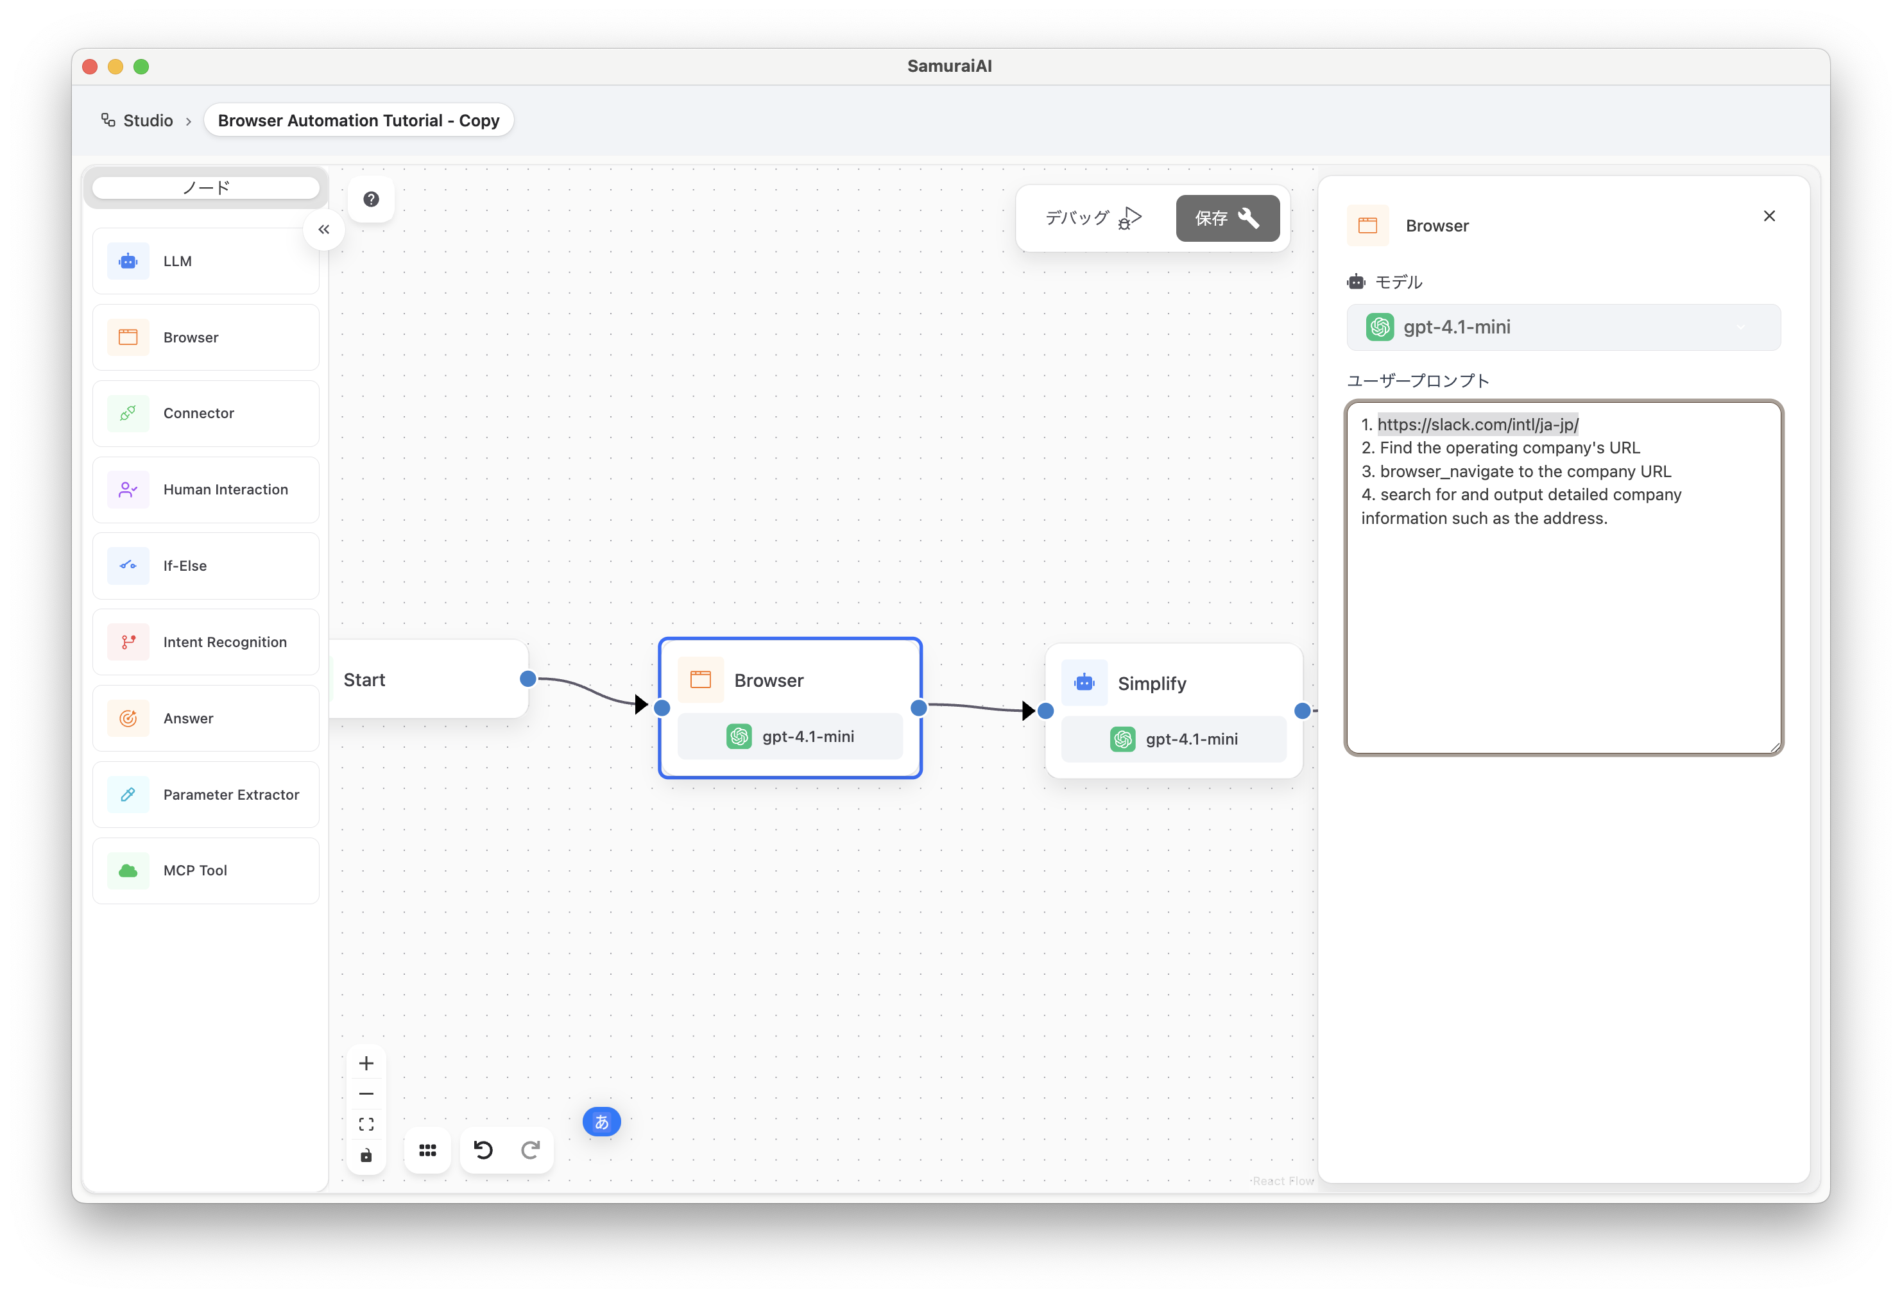Click gpt-4.1-mini chip in the Browser node
The height and width of the screenshot is (1298, 1902).
(x=790, y=736)
